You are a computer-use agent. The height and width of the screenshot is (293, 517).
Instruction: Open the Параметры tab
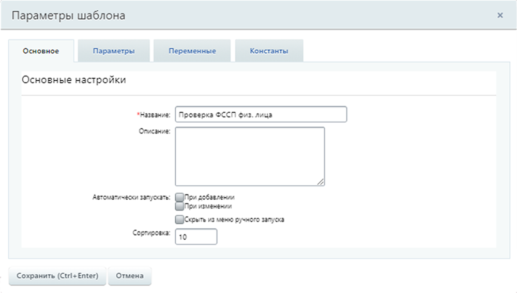click(x=114, y=51)
